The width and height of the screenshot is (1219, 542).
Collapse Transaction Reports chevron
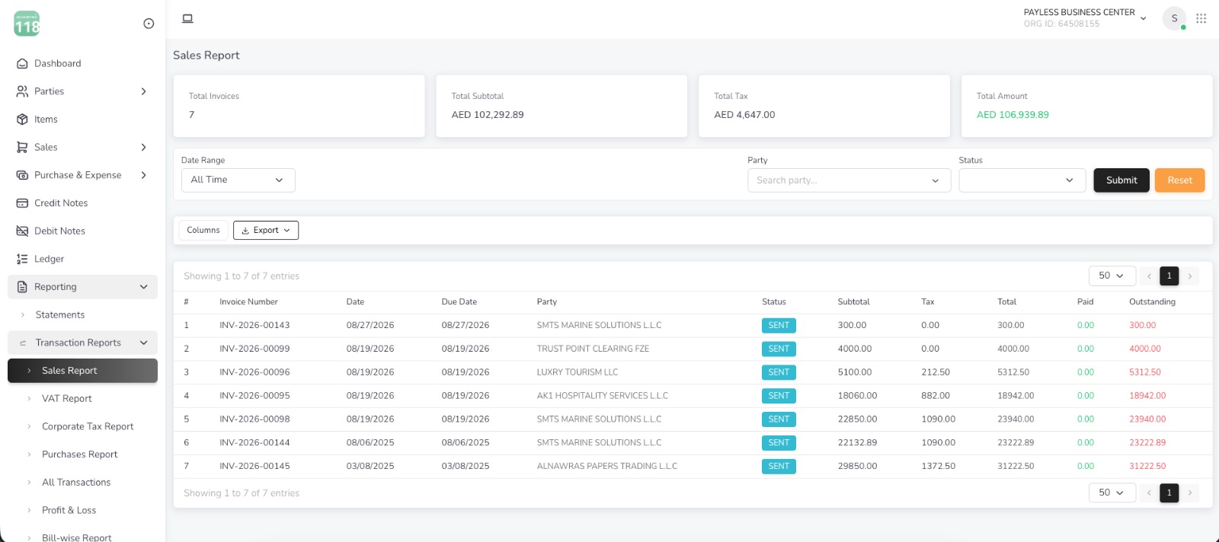point(143,343)
